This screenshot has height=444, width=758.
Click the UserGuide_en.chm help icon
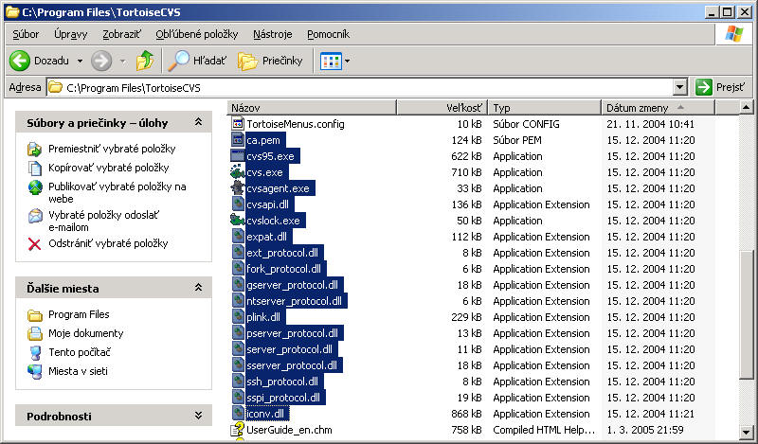tap(238, 430)
